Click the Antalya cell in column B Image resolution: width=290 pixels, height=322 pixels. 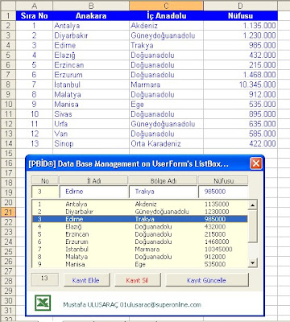[91, 26]
